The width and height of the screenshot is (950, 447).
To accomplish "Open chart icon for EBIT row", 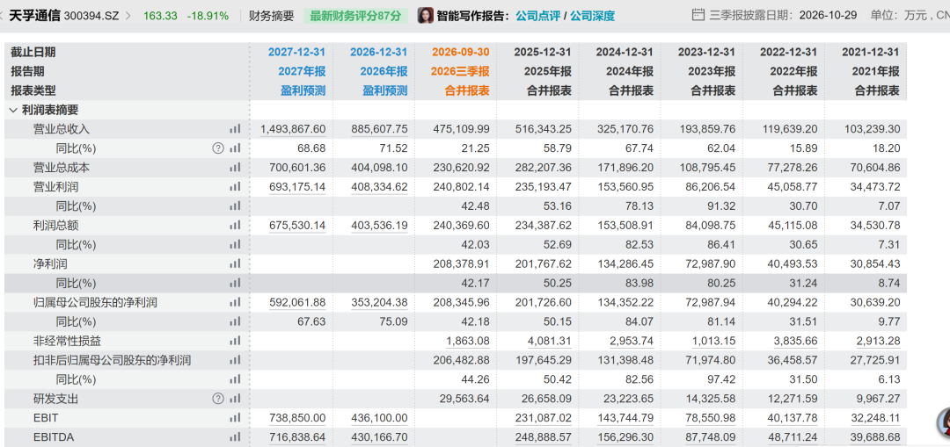I will [235, 418].
